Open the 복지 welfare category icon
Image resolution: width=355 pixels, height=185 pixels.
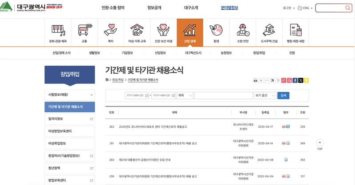[110, 32]
